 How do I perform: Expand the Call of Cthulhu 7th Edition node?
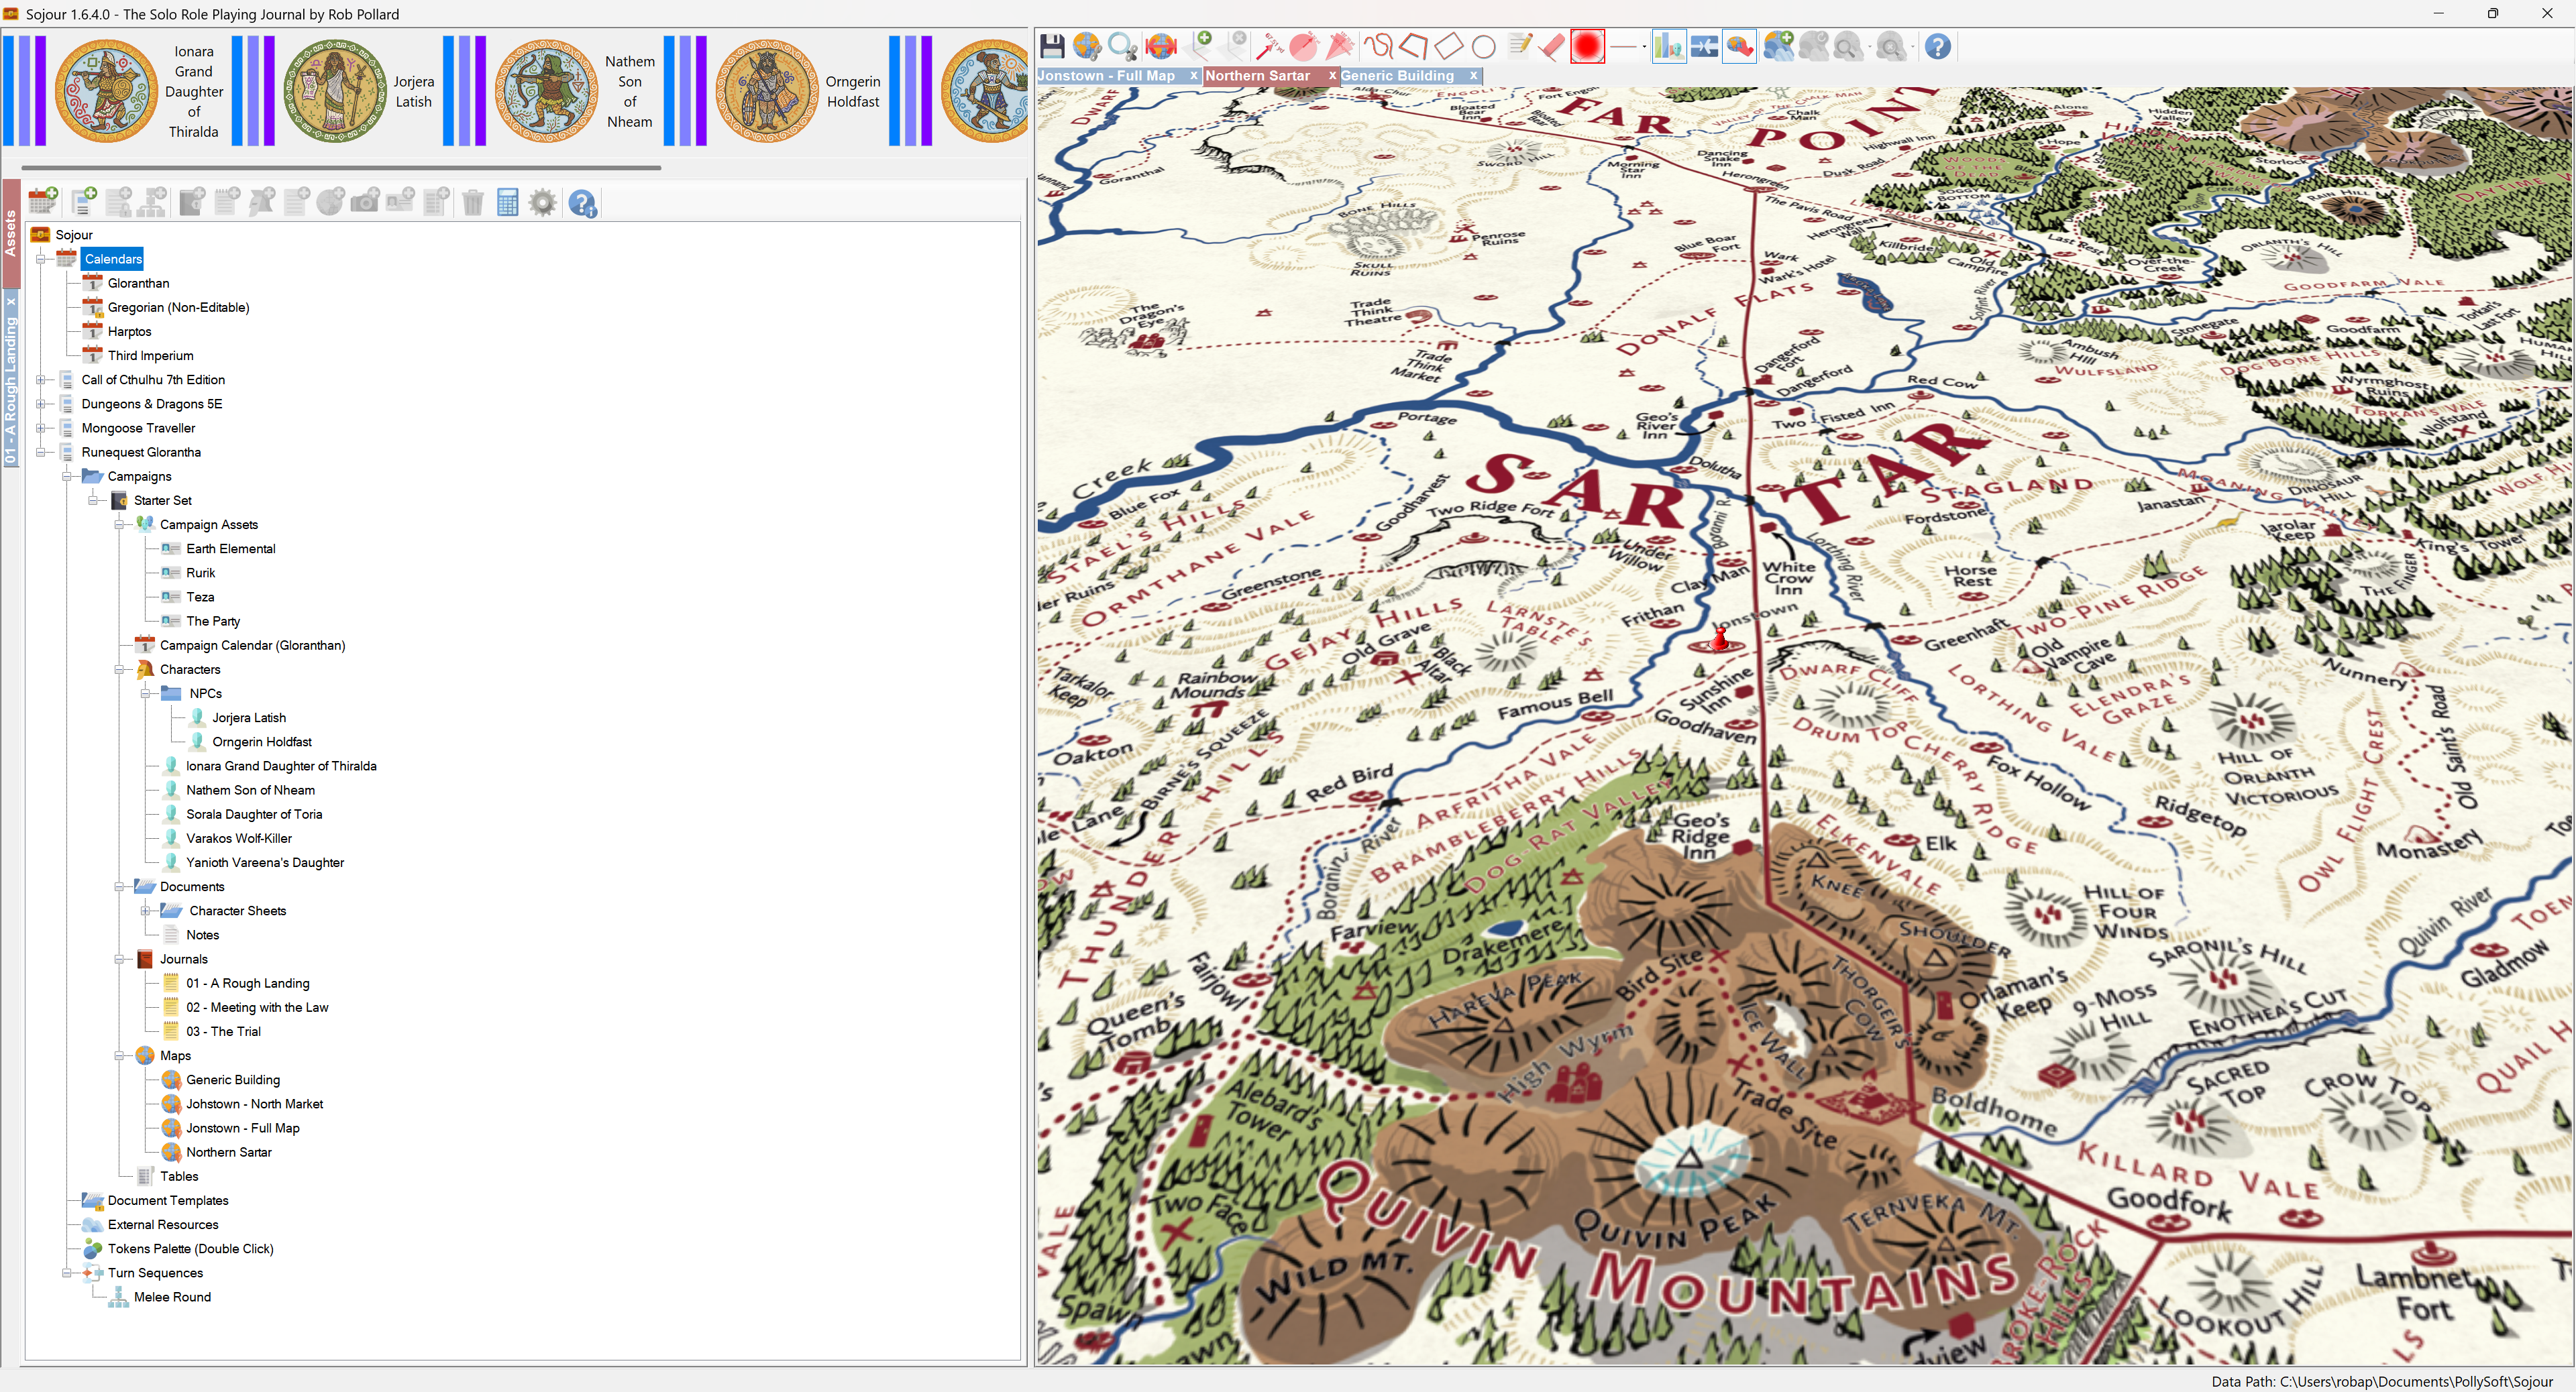coord(41,380)
